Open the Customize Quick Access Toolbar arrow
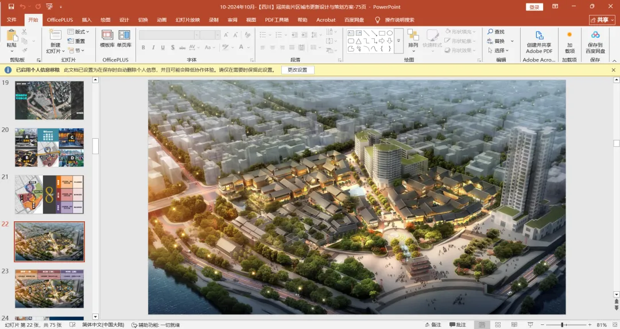This screenshot has width=620, height=329. pyautogui.click(x=60, y=7)
